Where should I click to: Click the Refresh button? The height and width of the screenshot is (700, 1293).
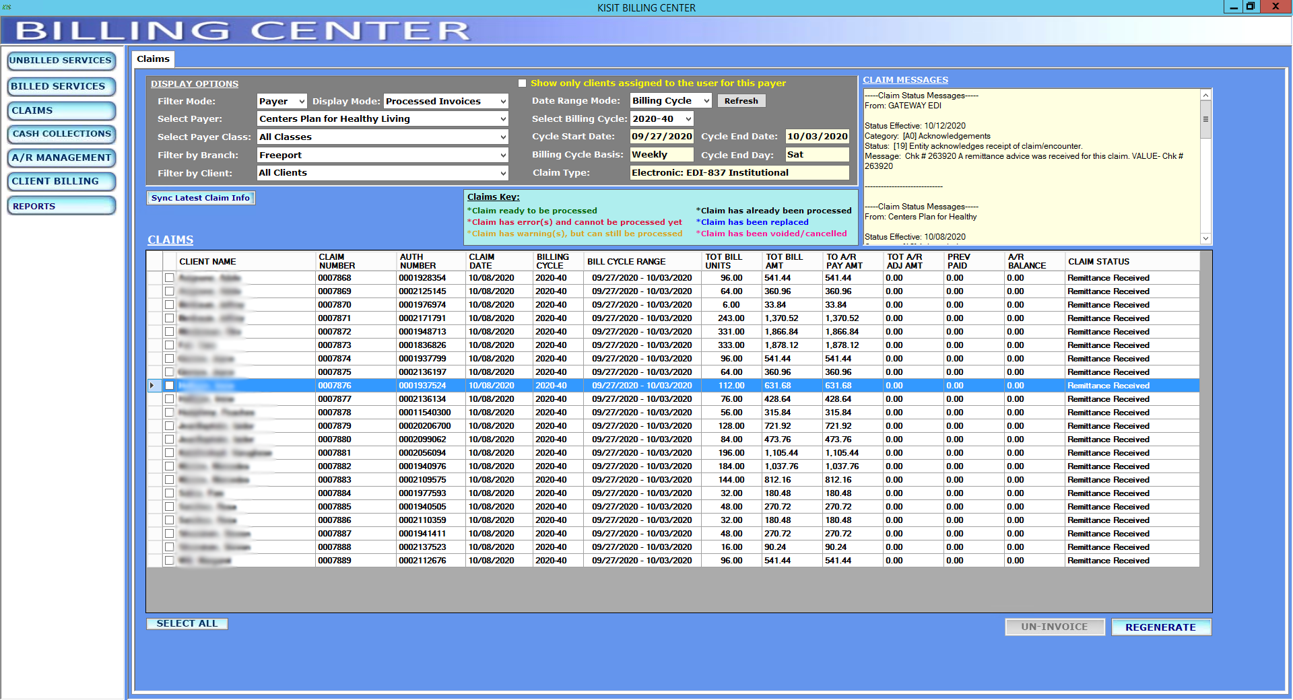[x=741, y=101]
